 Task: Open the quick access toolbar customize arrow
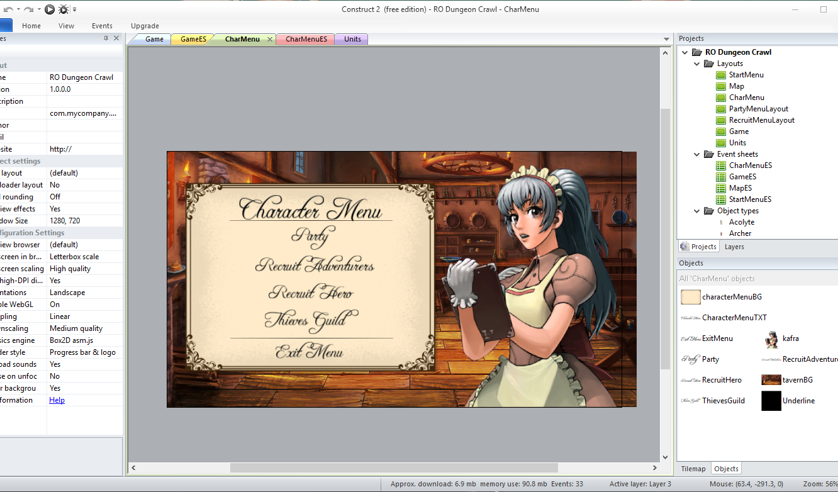coord(75,9)
